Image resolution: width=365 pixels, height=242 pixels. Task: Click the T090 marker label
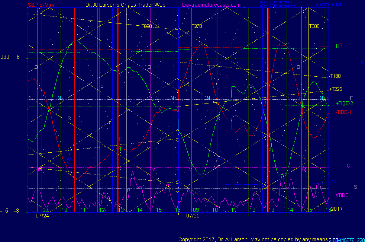(x=146, y=26)
